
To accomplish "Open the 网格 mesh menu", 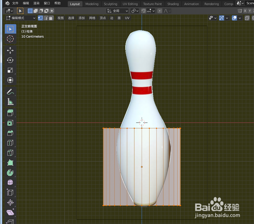I will point(92,18).
